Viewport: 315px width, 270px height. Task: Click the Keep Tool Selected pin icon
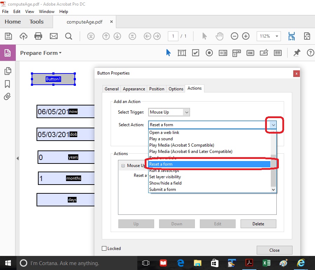tap(297, 53)
